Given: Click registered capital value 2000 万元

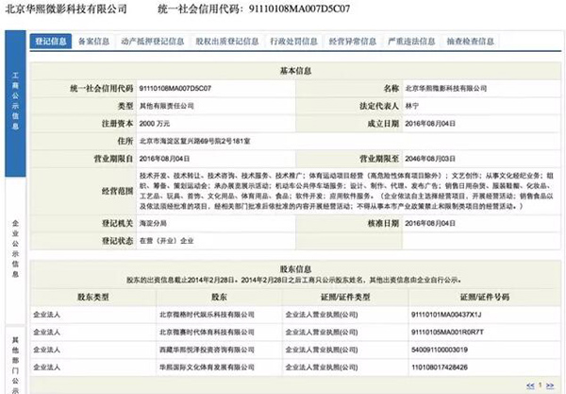Looking at the screenshot, I should click(x=155, y=124).
